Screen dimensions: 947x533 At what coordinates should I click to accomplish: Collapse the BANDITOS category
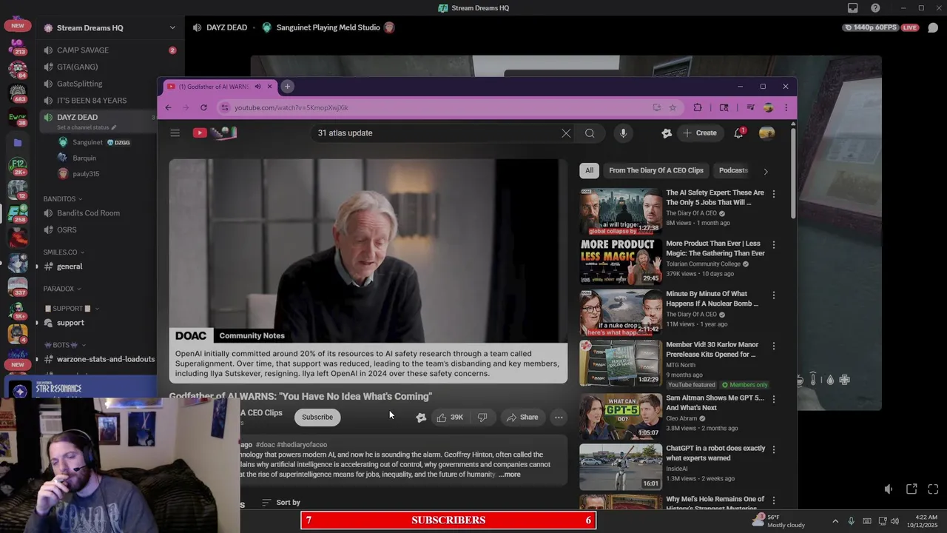[62, 199]
